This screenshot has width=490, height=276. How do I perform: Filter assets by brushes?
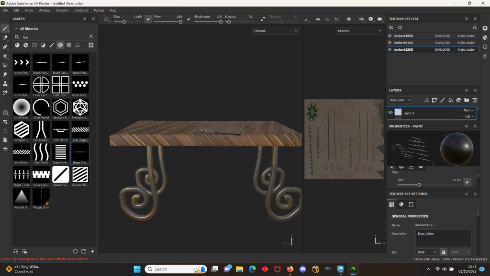click(52, 45)
